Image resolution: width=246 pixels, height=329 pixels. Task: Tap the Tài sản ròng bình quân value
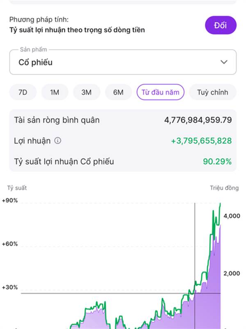pyautogui.click(x=198, y=120)
